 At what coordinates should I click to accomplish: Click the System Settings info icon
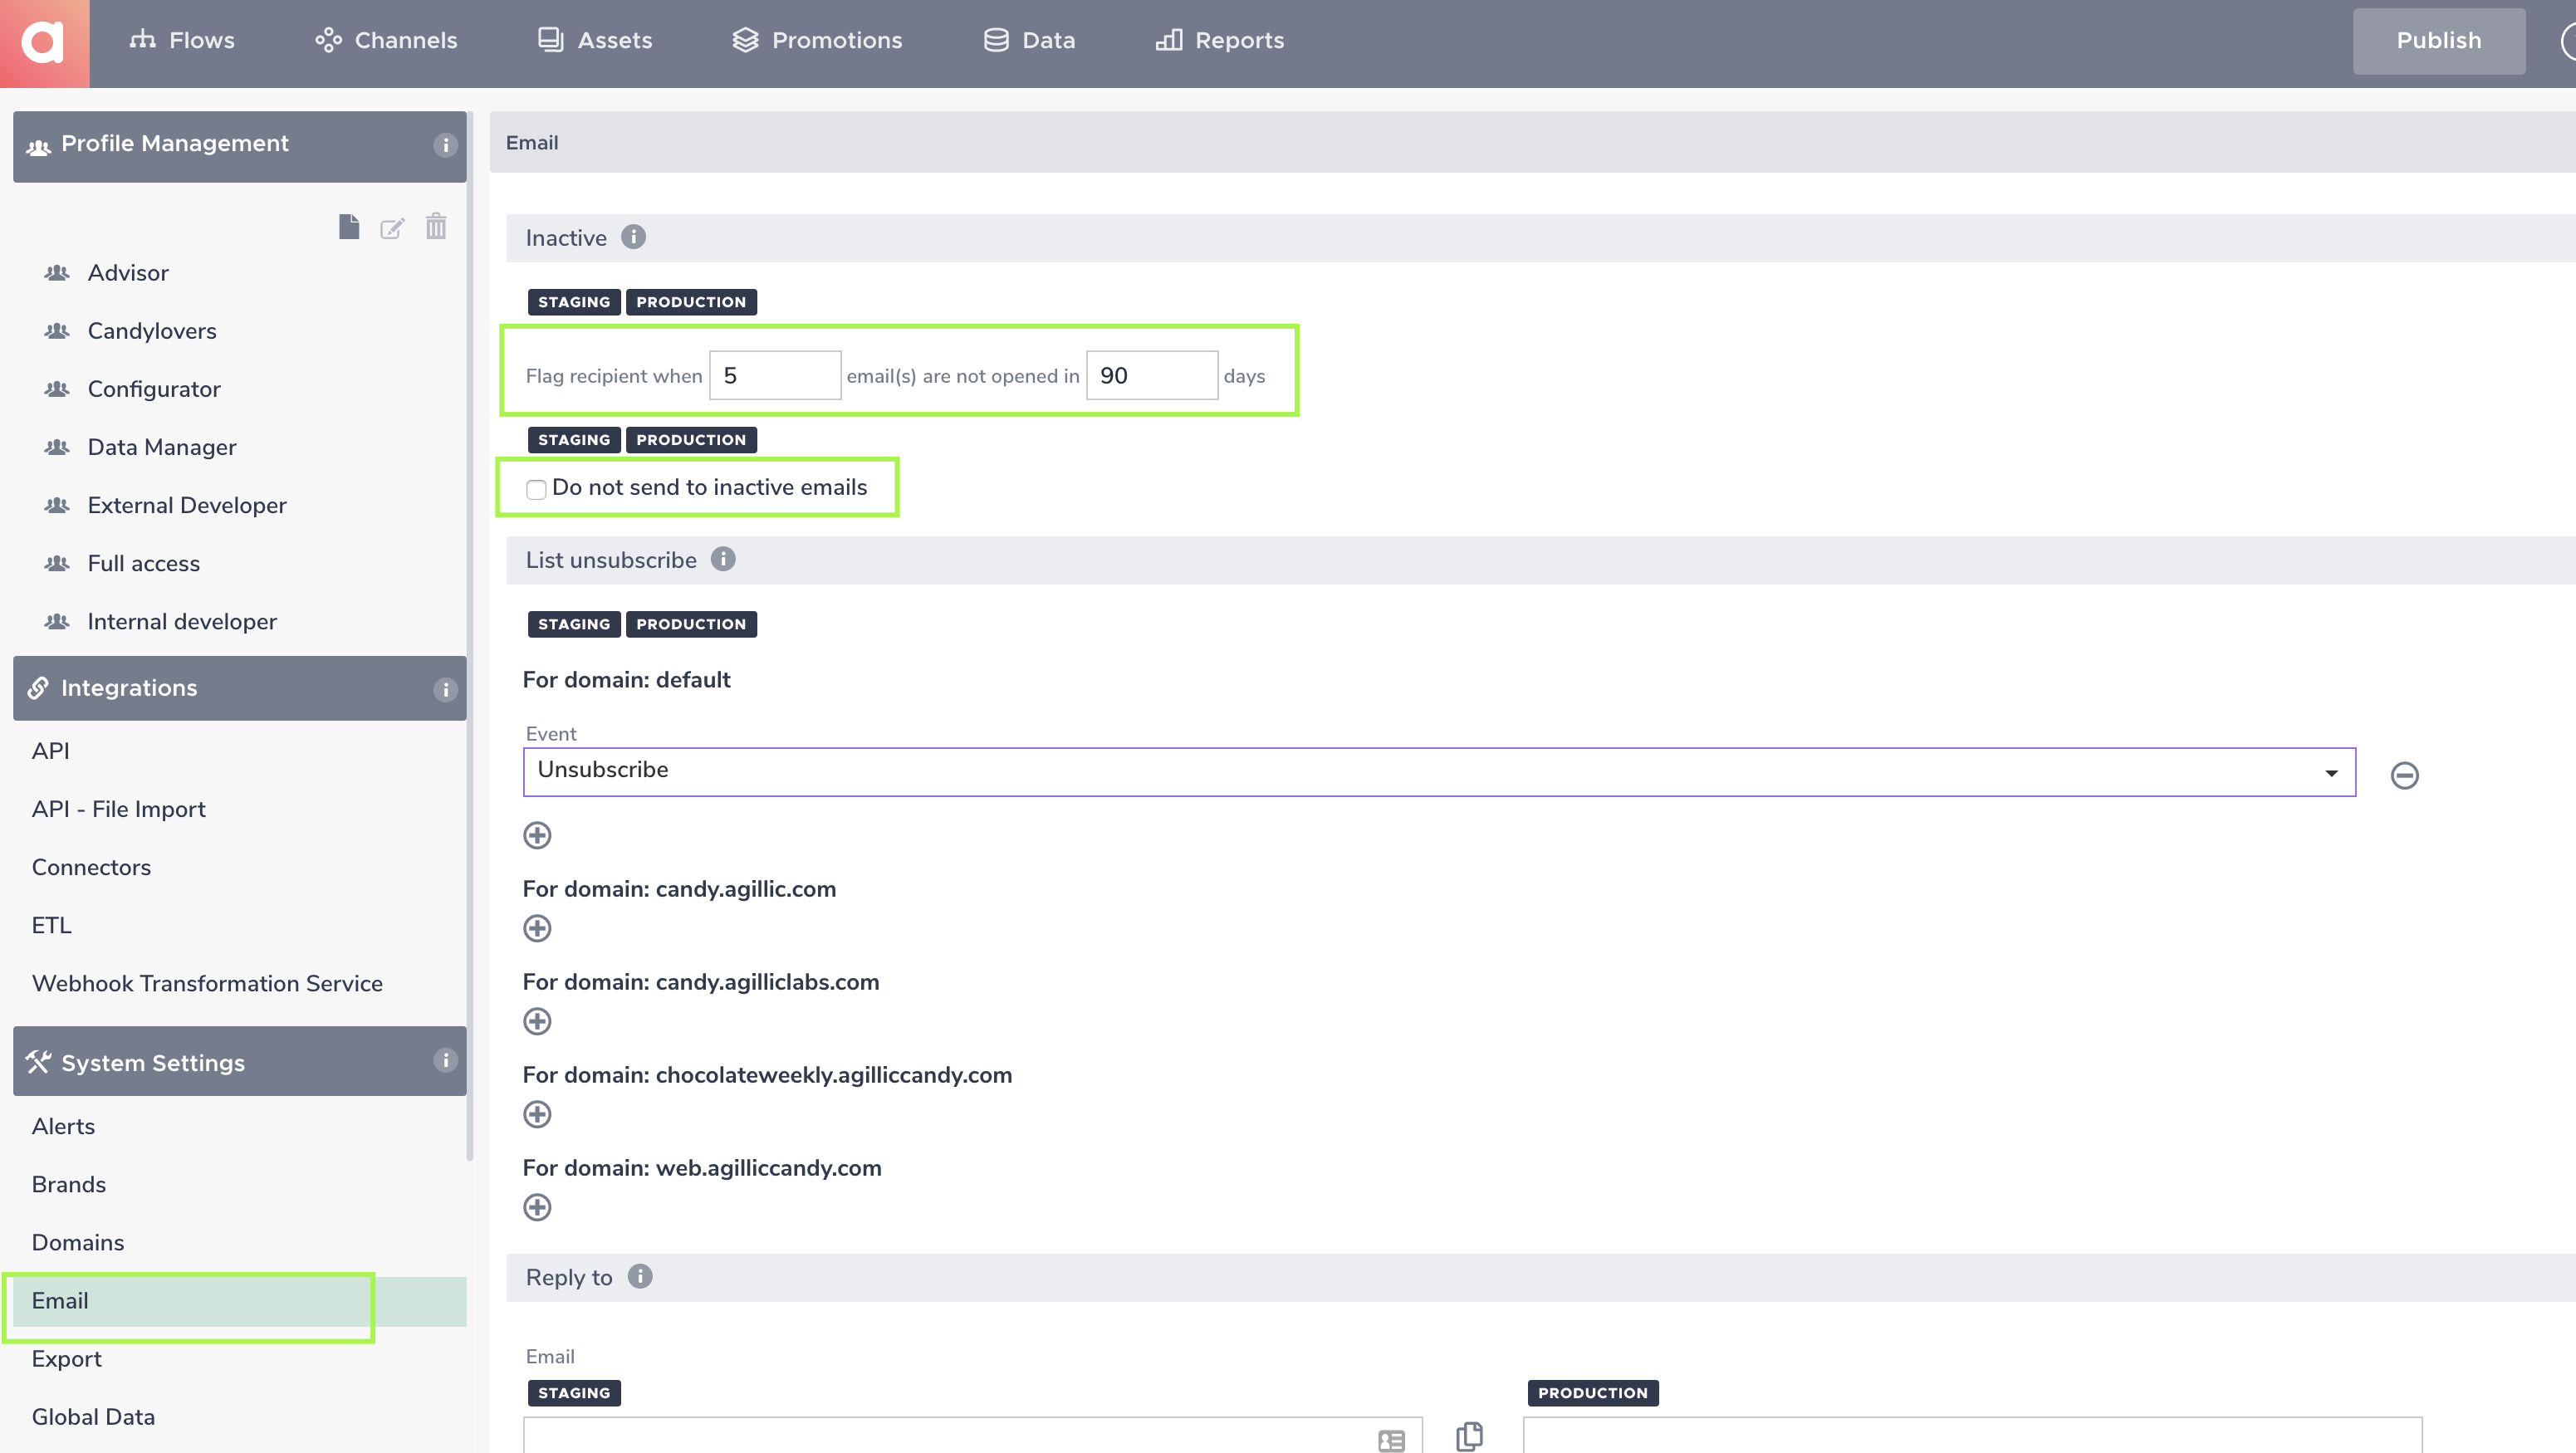click(445, 1060)
